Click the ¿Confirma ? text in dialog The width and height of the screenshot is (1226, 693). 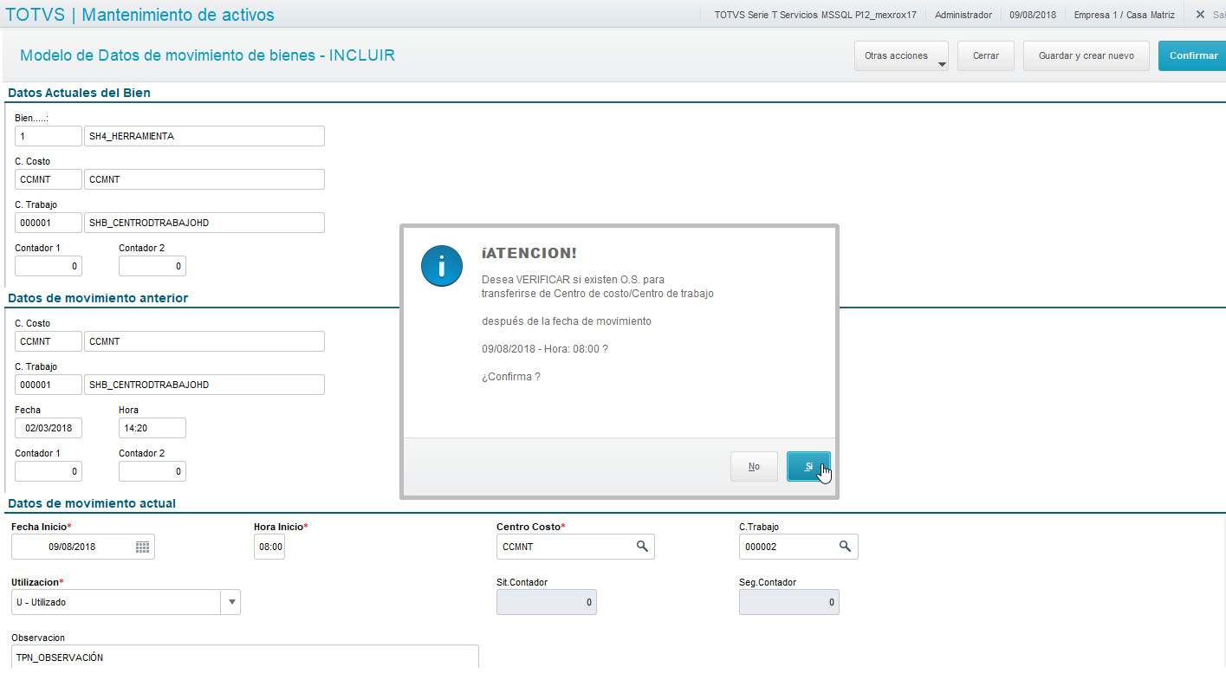tap(511, 377)
